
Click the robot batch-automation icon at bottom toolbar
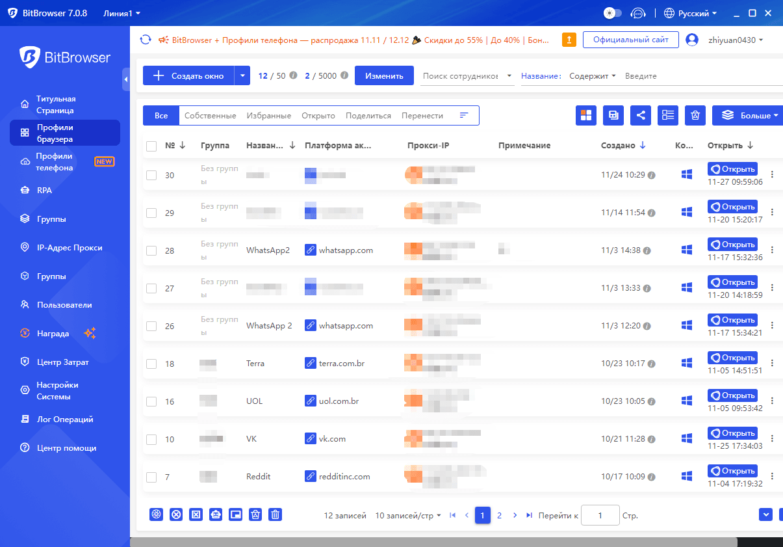point(216,514)
